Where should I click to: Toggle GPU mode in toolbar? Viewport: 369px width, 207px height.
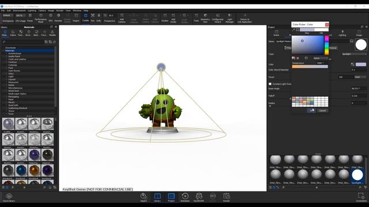pyautogui.click(x=51, y=18)
